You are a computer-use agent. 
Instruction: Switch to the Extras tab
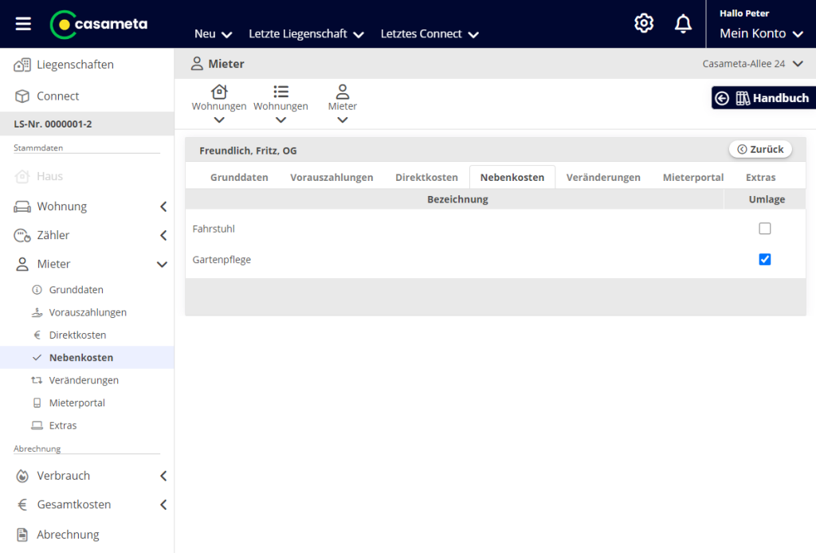tap(760, 178)
